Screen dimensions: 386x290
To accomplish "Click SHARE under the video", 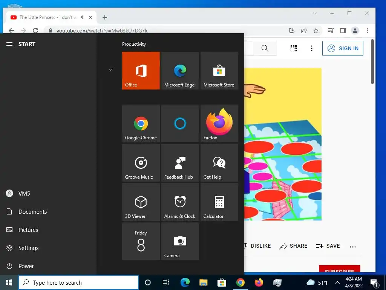I will pos(293,246).
